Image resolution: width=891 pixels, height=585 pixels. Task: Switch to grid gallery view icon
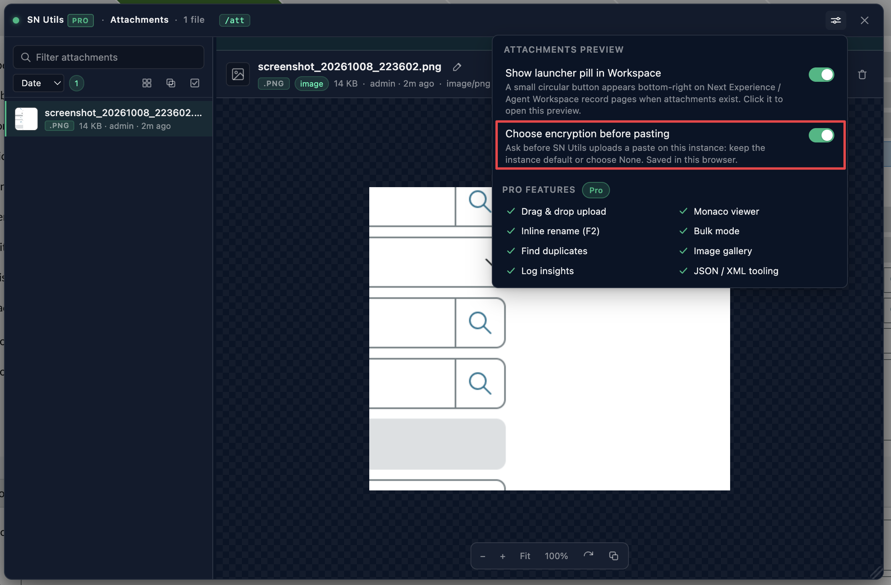(147, 83)
